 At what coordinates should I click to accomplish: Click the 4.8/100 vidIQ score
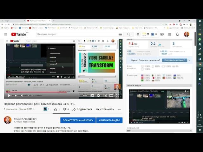pos(133,44)
